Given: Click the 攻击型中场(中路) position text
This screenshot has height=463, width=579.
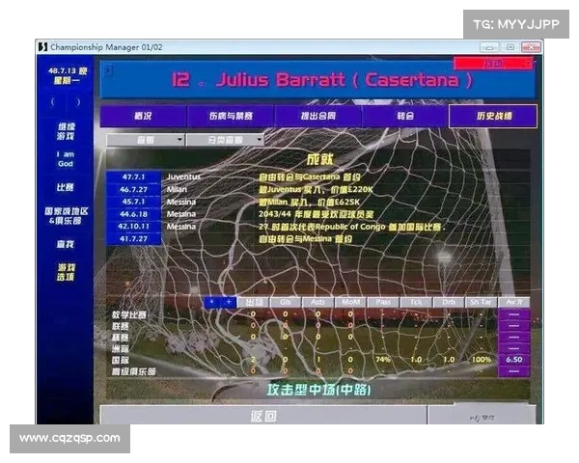Looking at the screenshot, I should point(318,390).
